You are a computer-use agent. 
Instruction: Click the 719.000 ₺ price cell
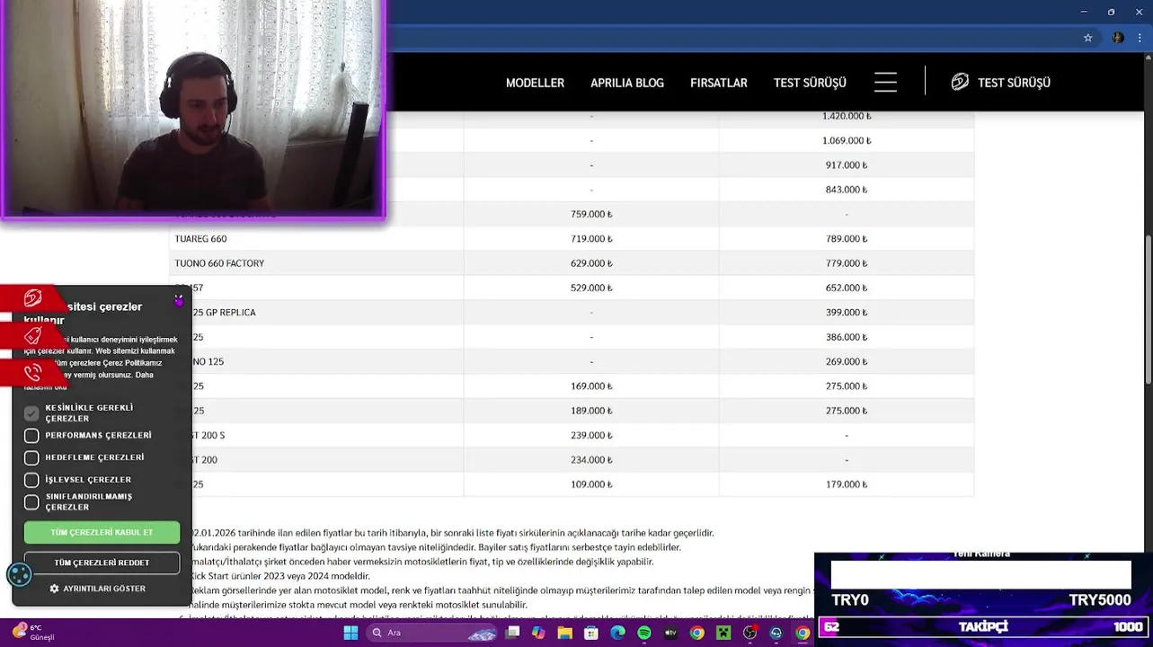591,239
